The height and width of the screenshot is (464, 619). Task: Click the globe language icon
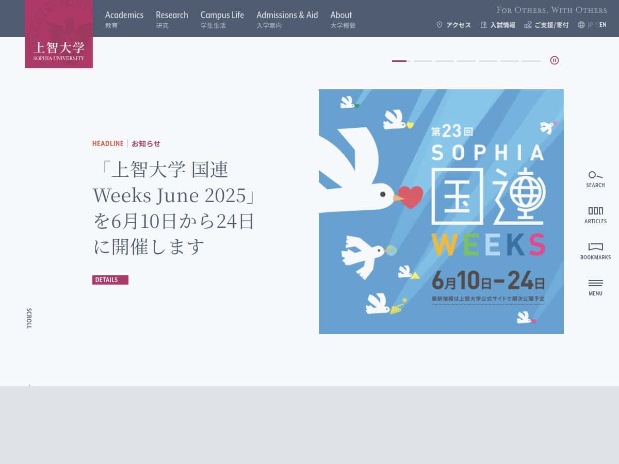coord(581,25)
